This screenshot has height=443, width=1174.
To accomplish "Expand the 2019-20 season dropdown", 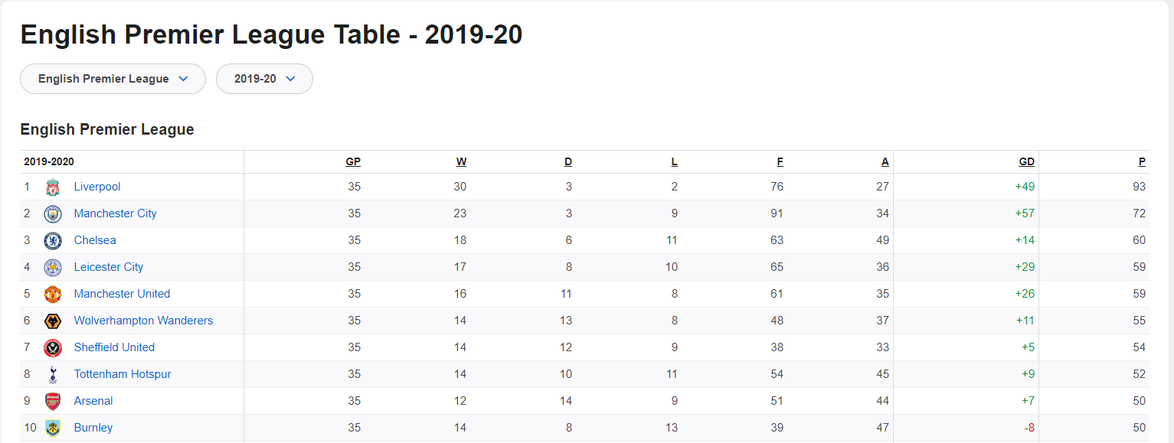I will (264, 79).
